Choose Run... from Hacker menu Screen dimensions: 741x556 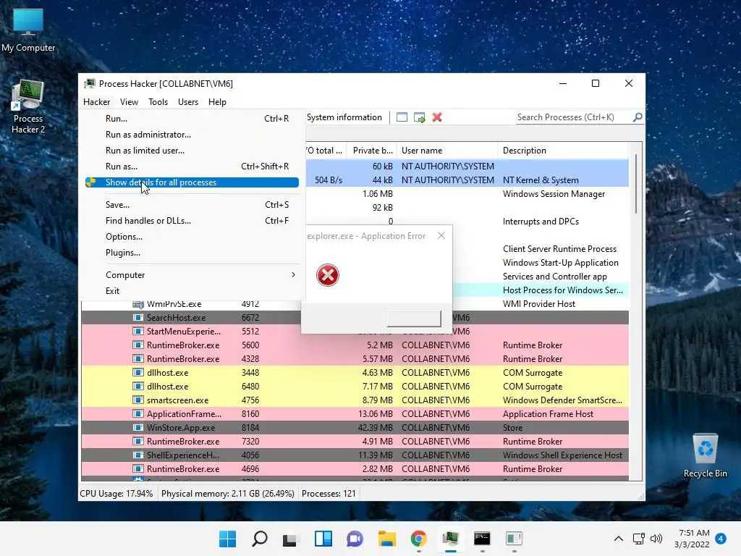192,119
